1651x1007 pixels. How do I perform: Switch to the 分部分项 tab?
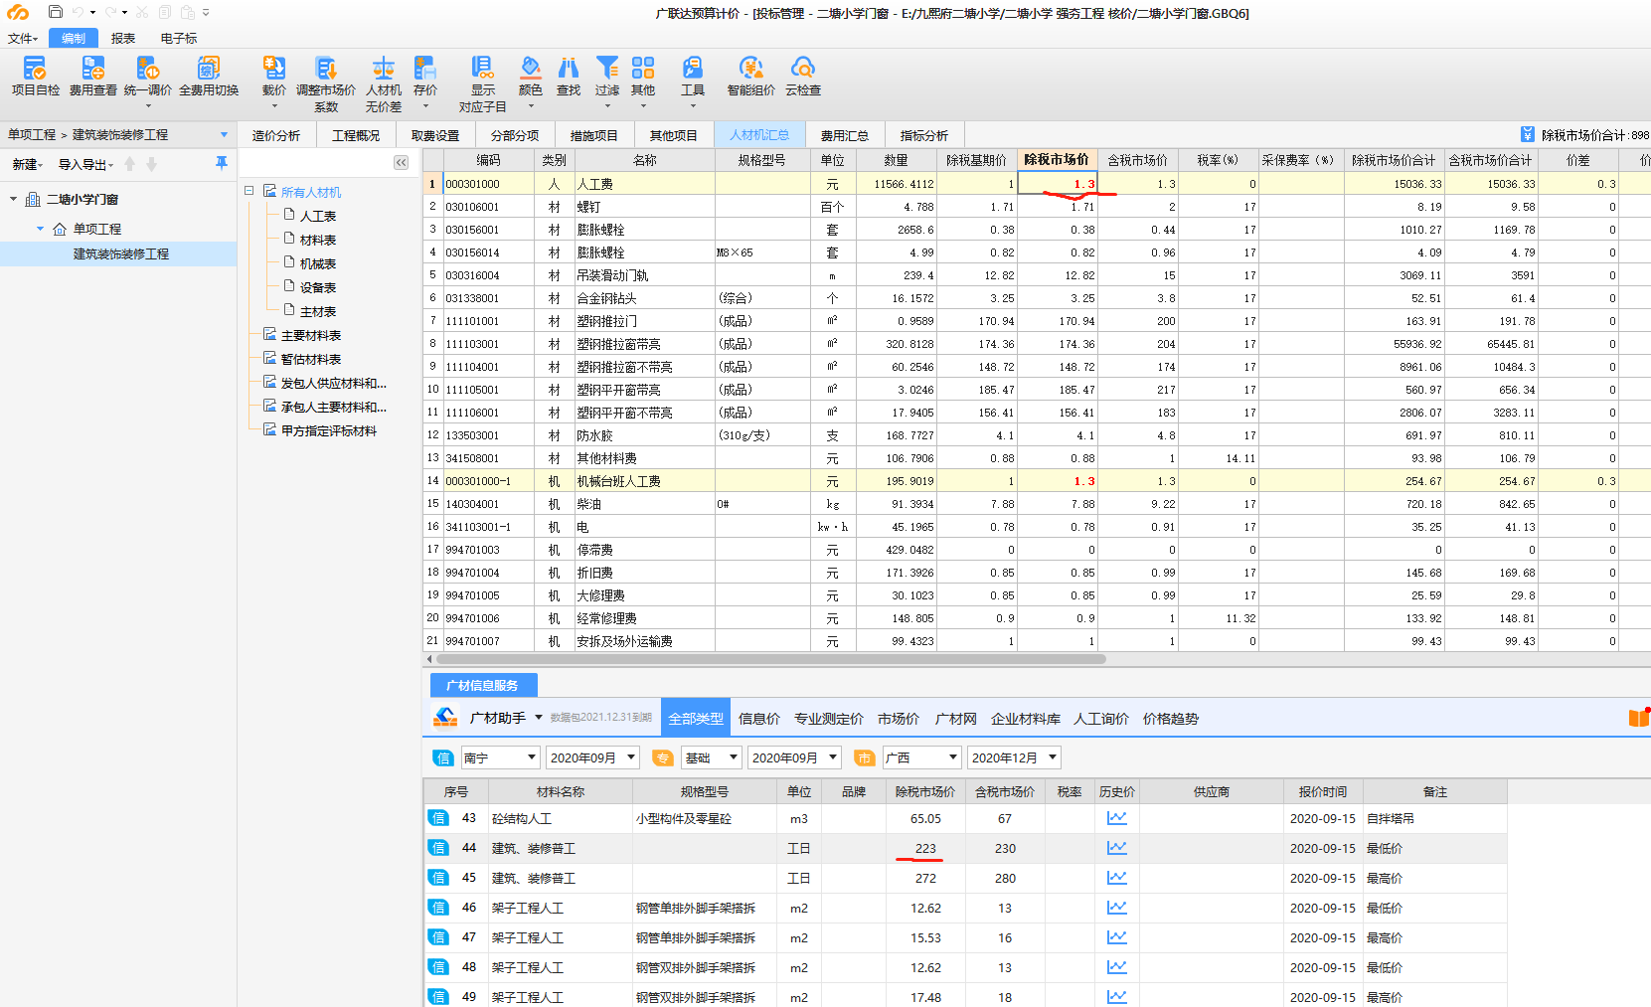[x=515, y=135]
